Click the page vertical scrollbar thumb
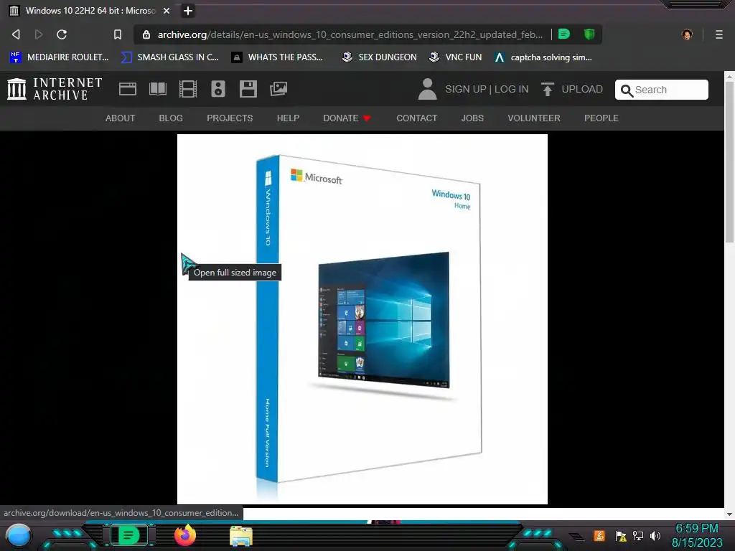Screen dimensions: 735x551 [x=729, y=161]
